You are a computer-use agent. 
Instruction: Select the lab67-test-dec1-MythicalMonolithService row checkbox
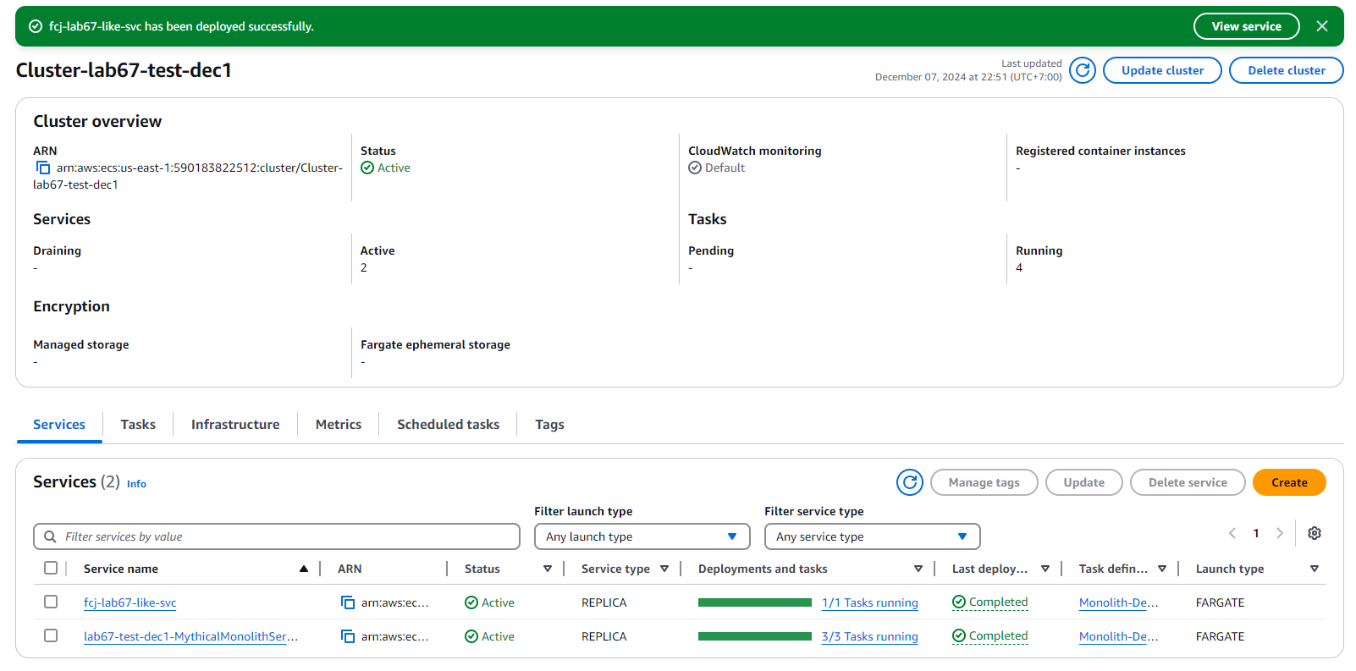tap(51, 635)
